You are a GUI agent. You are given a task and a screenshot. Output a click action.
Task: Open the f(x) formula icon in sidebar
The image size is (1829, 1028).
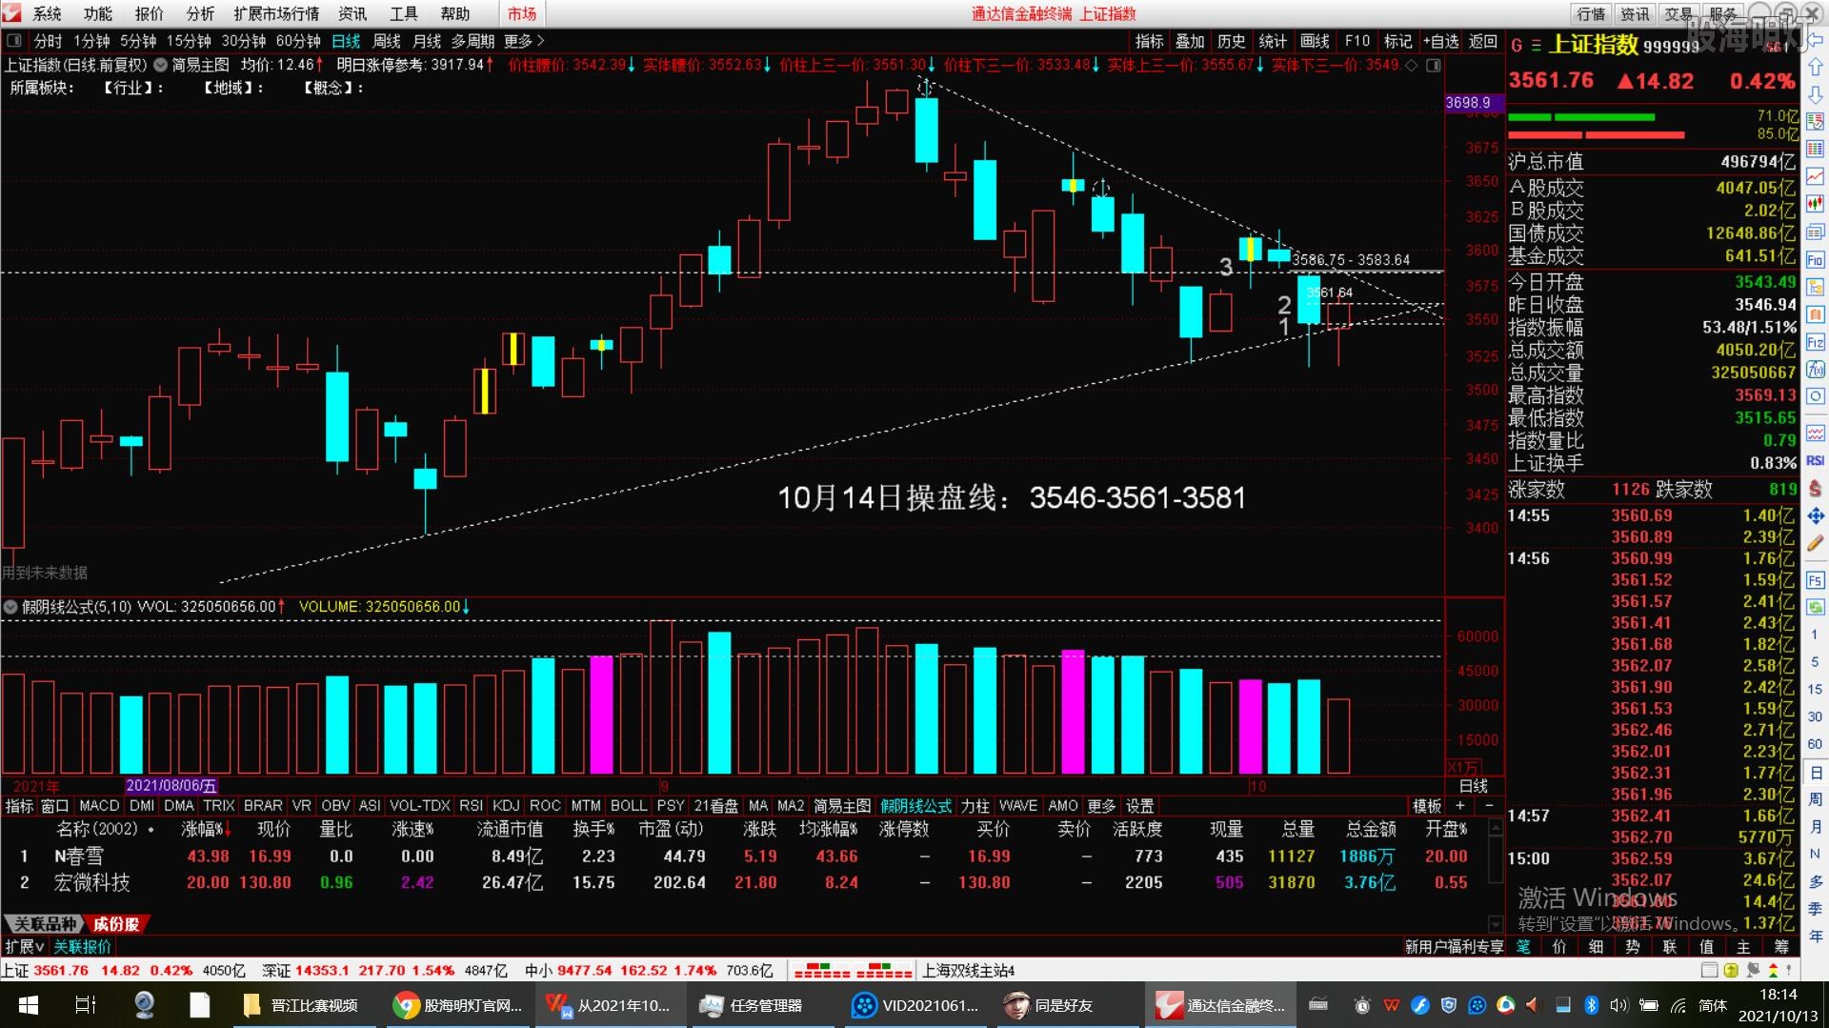tap(1815, 369)
